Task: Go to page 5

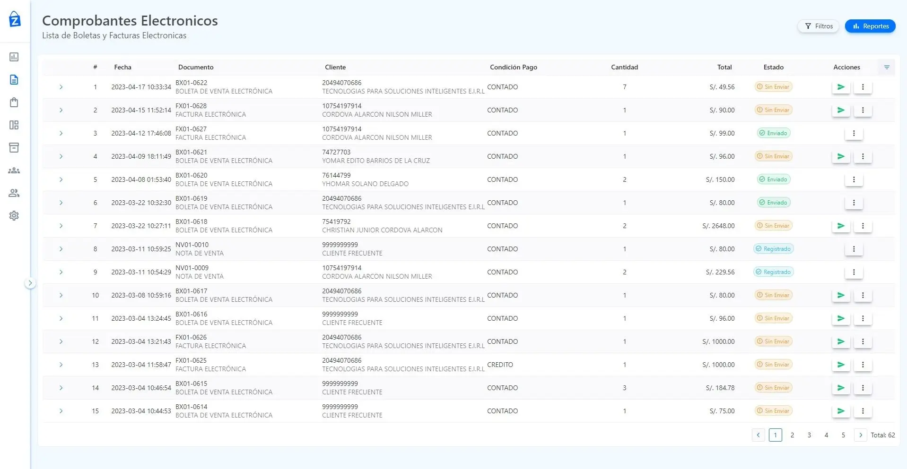Action: click(843, 435)
